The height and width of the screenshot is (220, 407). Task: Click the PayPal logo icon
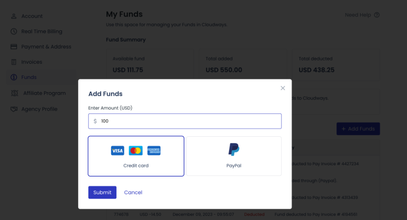pyautogui.click(x=234, y=149)
